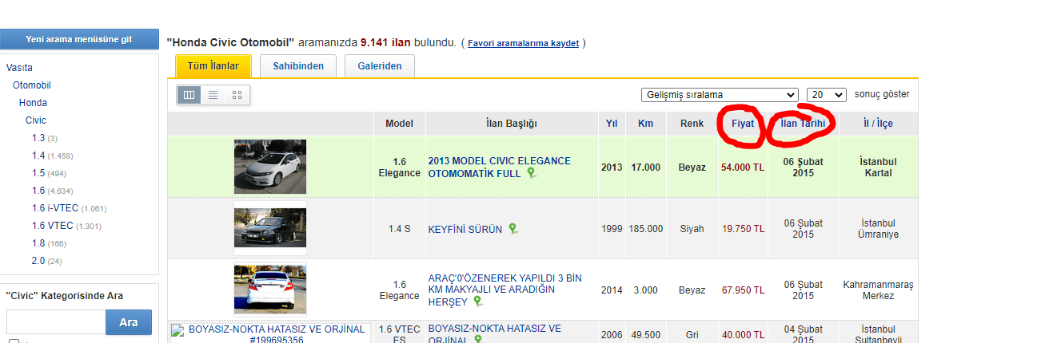The width and height of the screenshot is (1041, 343).
Task: Open white 2014 Civic rear-view thumbnail
Action: (270, 290)
